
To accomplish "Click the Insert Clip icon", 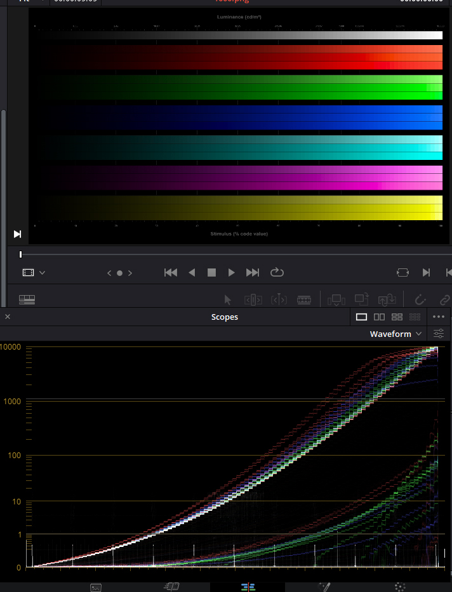I will (x=336, y=299).
